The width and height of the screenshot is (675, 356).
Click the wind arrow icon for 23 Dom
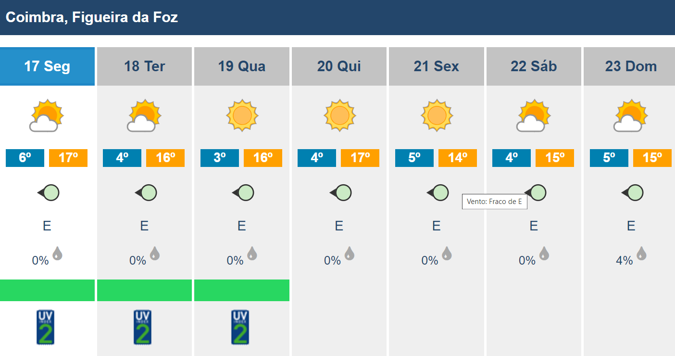point(632,193)
